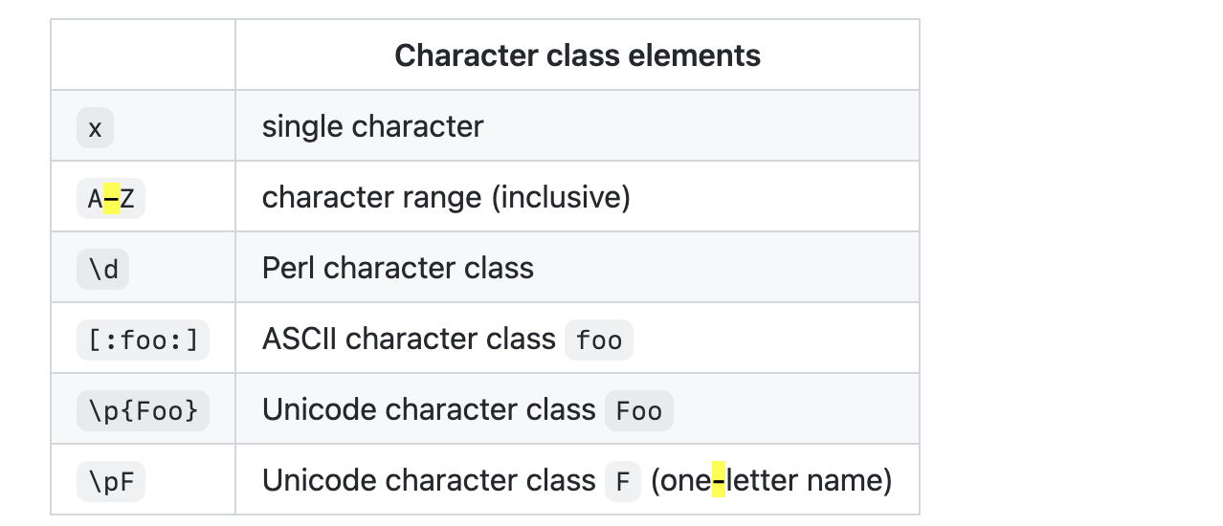Screen dimensions: 1223x526
Task: Click the "character range (inclusive)" text
Action: [446, 197]
